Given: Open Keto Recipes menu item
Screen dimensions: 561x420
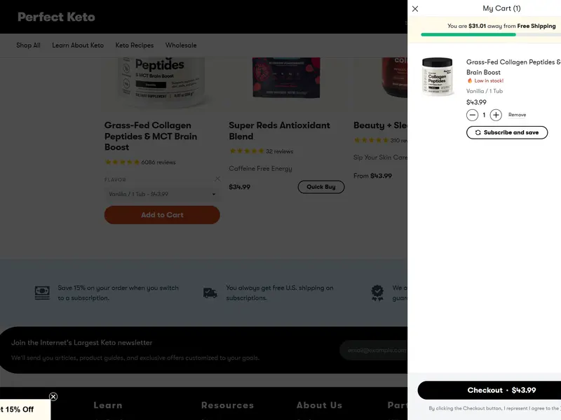Looking at the screenshot, I should (x=135, y=45).
